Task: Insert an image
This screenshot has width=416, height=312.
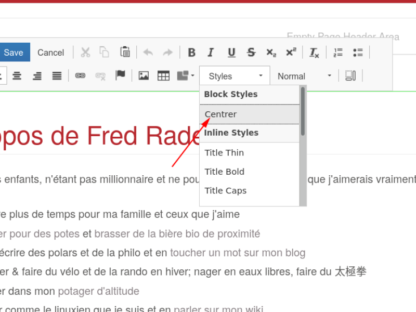Action: tap(144, 76)
